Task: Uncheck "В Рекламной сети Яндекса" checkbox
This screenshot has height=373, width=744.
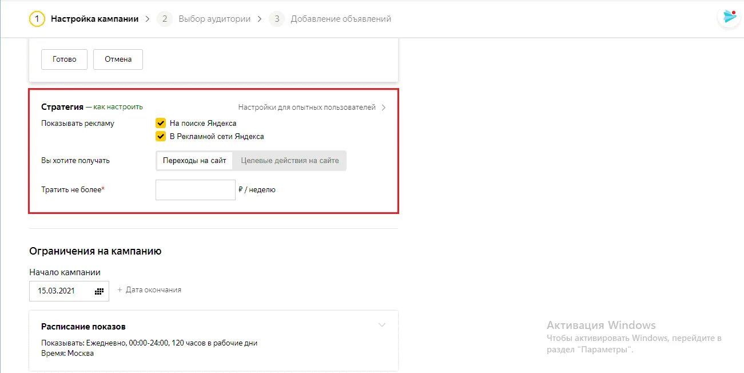Action: pos(161,137)
